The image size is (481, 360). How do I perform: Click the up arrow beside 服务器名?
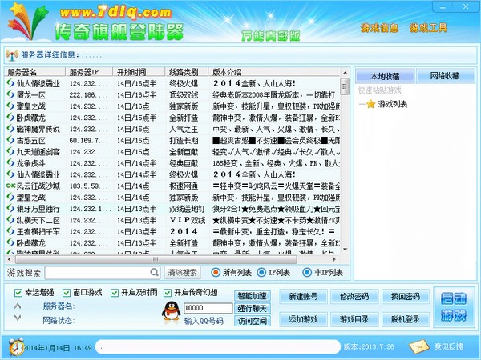pyautogui.click(x=18, y=306)
